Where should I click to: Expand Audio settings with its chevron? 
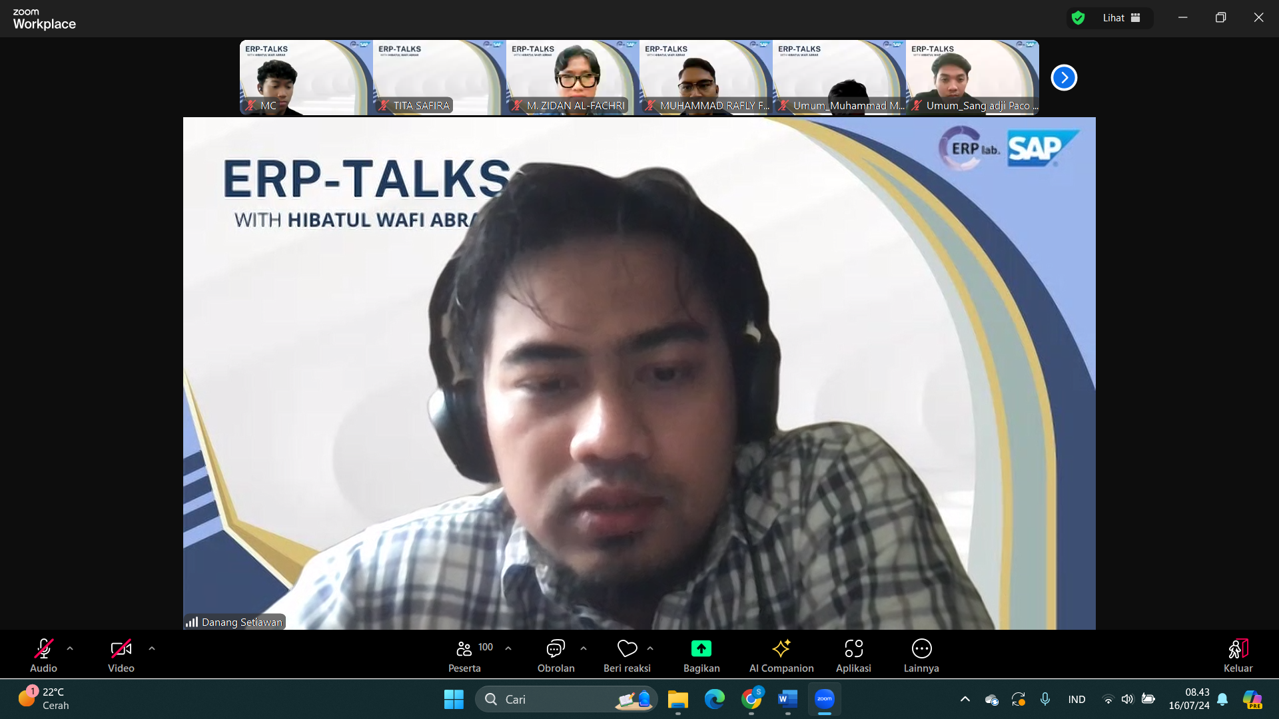(x=69, y=647)
